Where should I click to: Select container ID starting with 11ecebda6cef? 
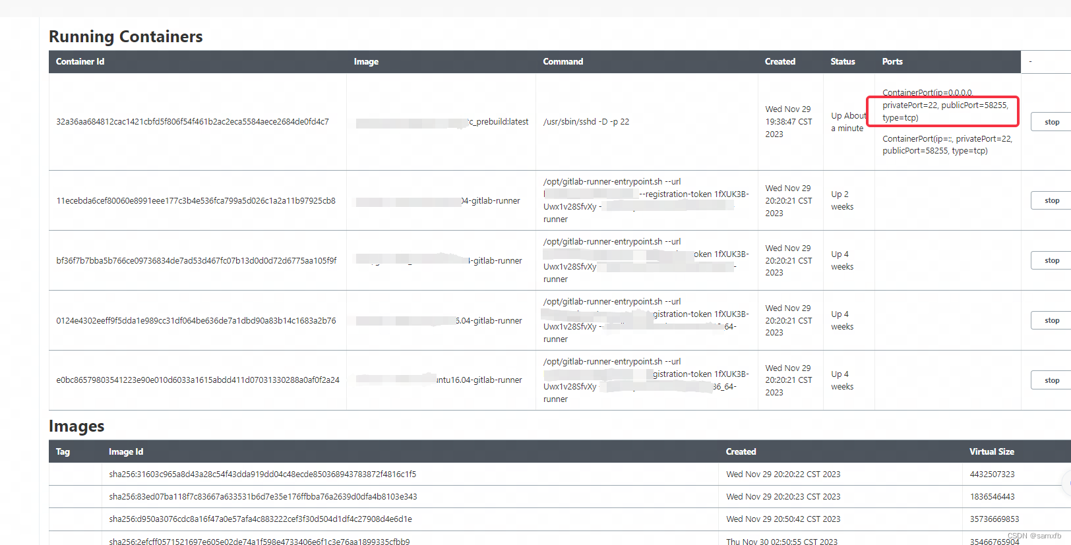(x=196, y=200)
